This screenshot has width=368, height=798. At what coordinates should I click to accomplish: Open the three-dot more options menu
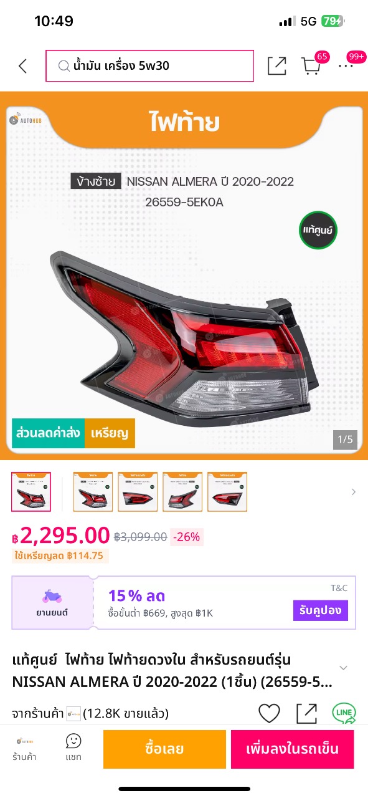(346, 66)
